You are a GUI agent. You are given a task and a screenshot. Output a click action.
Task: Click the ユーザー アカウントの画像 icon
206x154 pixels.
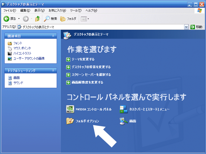point(10,59)
